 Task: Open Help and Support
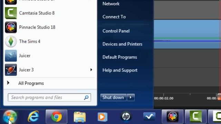[x=120, y=70]
